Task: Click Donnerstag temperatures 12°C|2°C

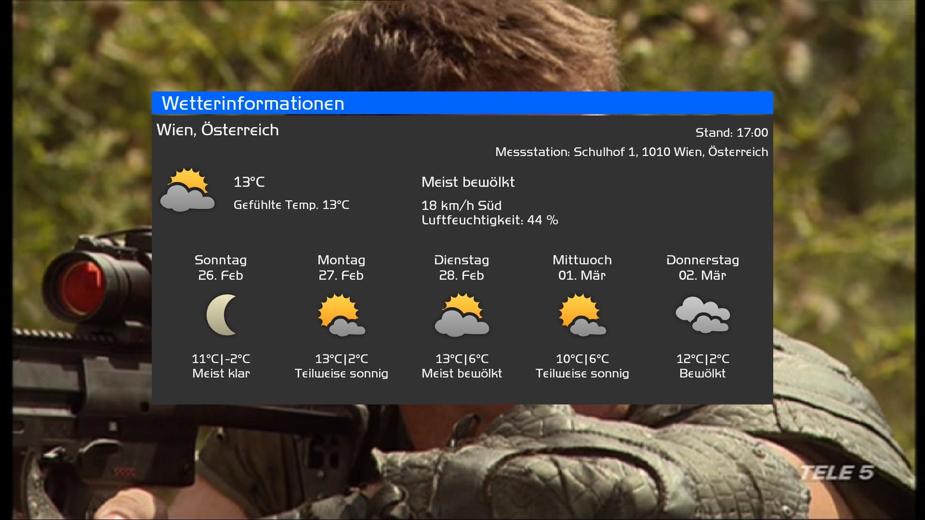Action: click(703, 359)
